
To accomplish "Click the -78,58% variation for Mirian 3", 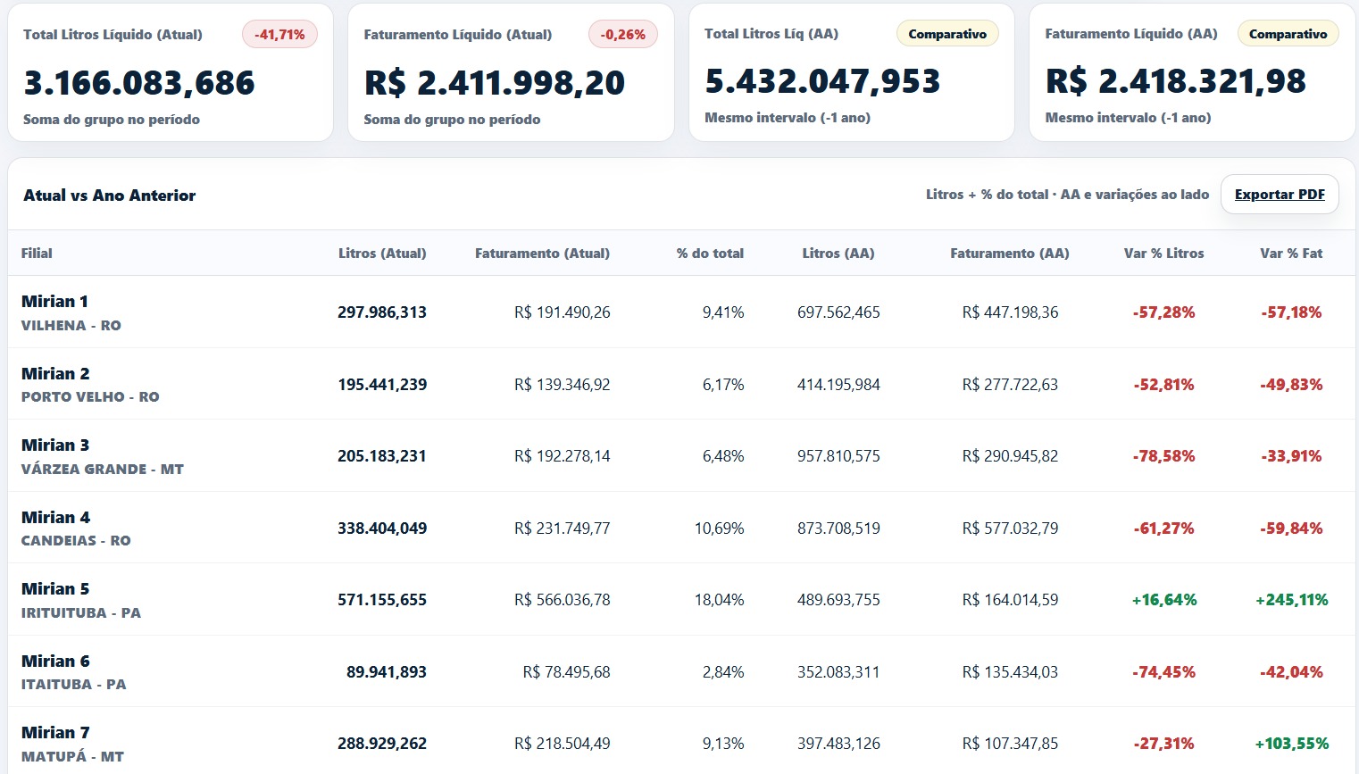I will (1163, 455).
